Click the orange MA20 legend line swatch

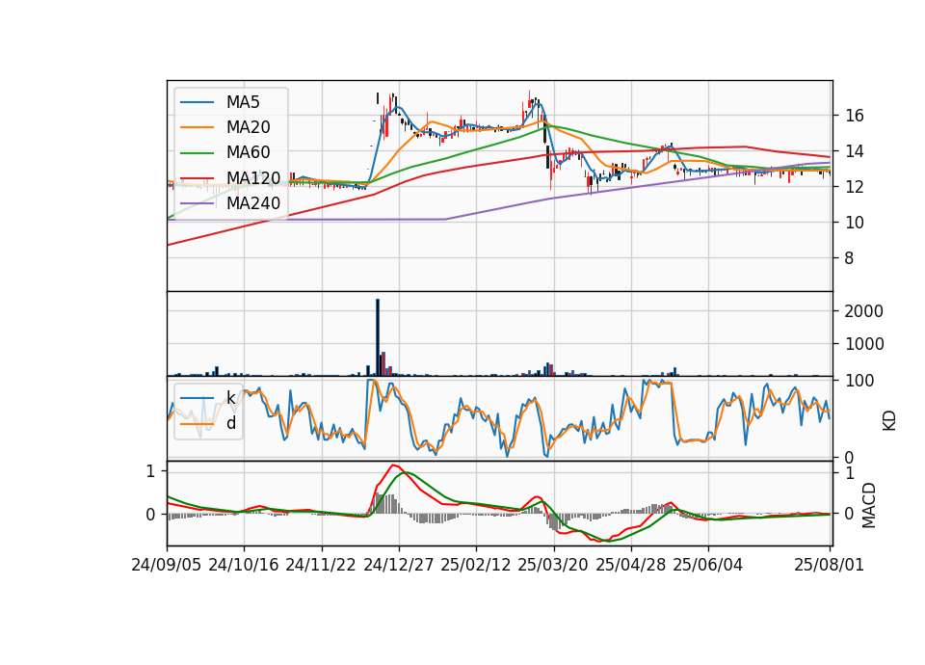(197, 127)
